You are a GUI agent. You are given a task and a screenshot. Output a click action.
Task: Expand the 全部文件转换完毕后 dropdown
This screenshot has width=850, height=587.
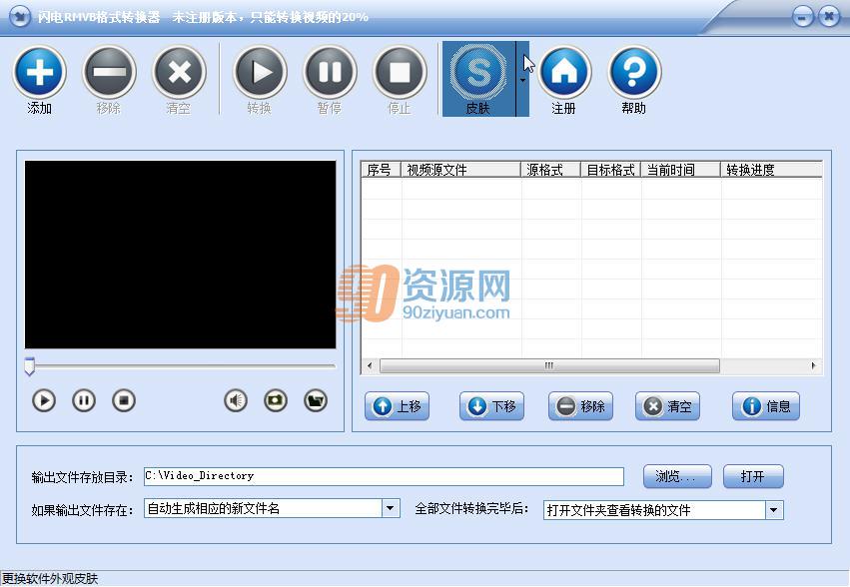pos(773,510)
